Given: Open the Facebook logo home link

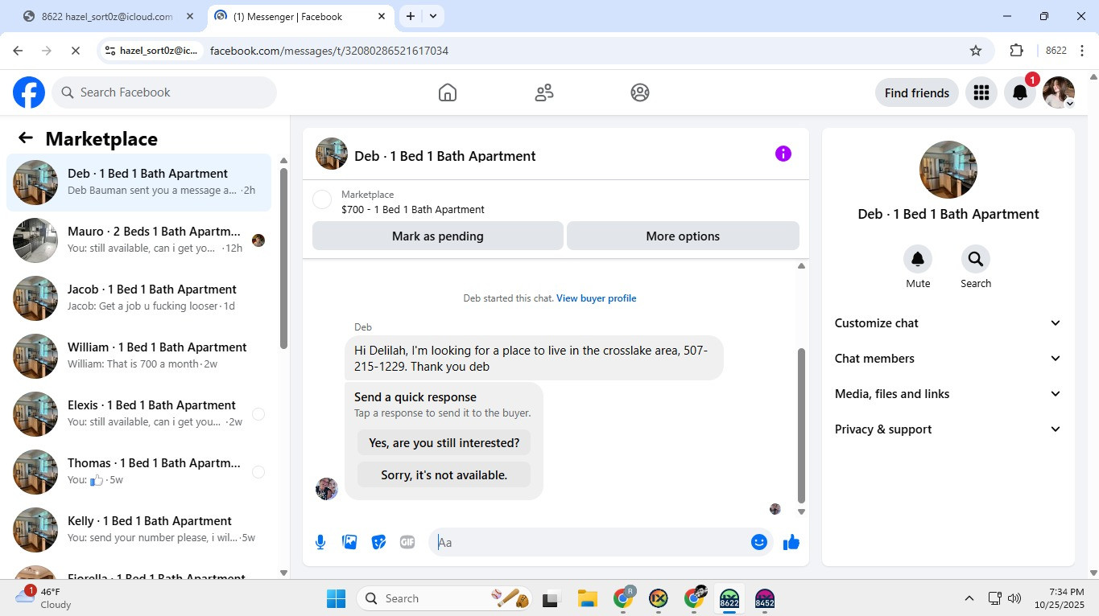Looking at the screenshot, I should (x=29, y=92).
